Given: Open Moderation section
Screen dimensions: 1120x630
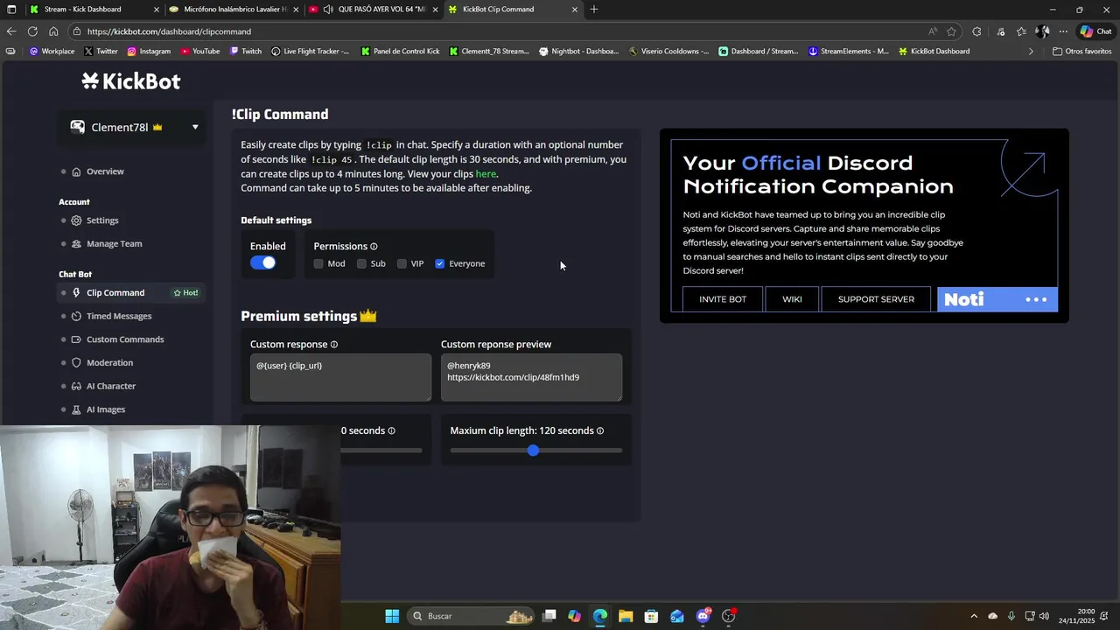Looking at the screenshot, I should coord(109,363).
